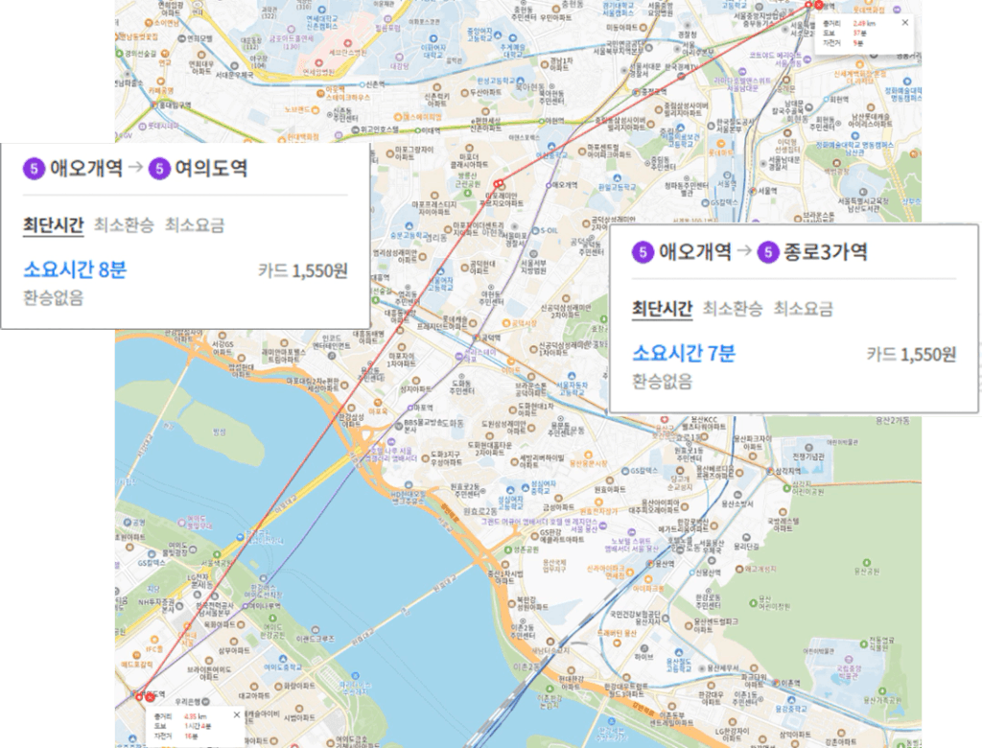Click S-OIL gas station map icon

point(536,230)
